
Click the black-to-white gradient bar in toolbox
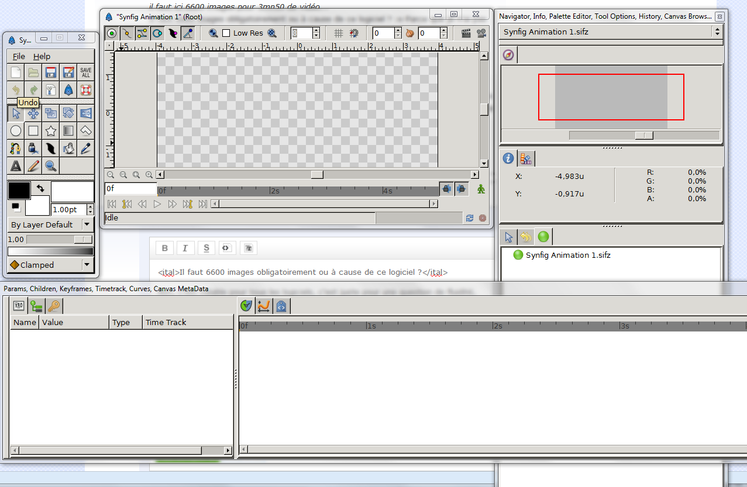pos(50,251)
